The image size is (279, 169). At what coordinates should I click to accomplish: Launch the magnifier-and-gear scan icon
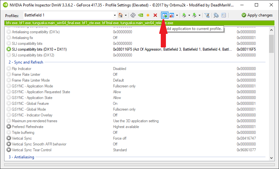[216, 15]
